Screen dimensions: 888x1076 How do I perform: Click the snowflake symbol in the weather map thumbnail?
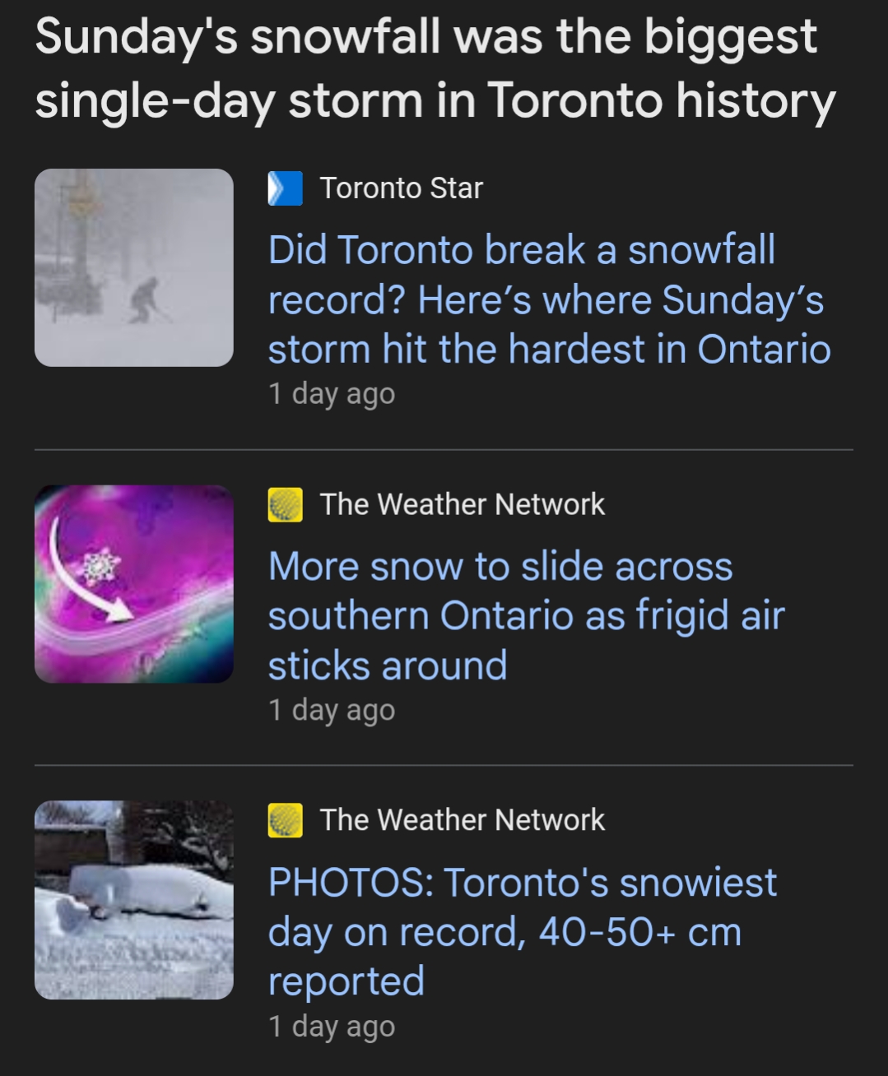[100, 566]
